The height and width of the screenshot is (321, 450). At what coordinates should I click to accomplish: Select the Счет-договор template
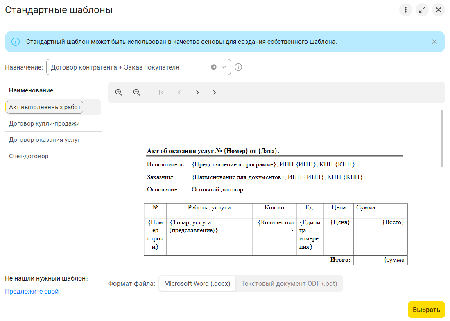(x=53, y=156)
